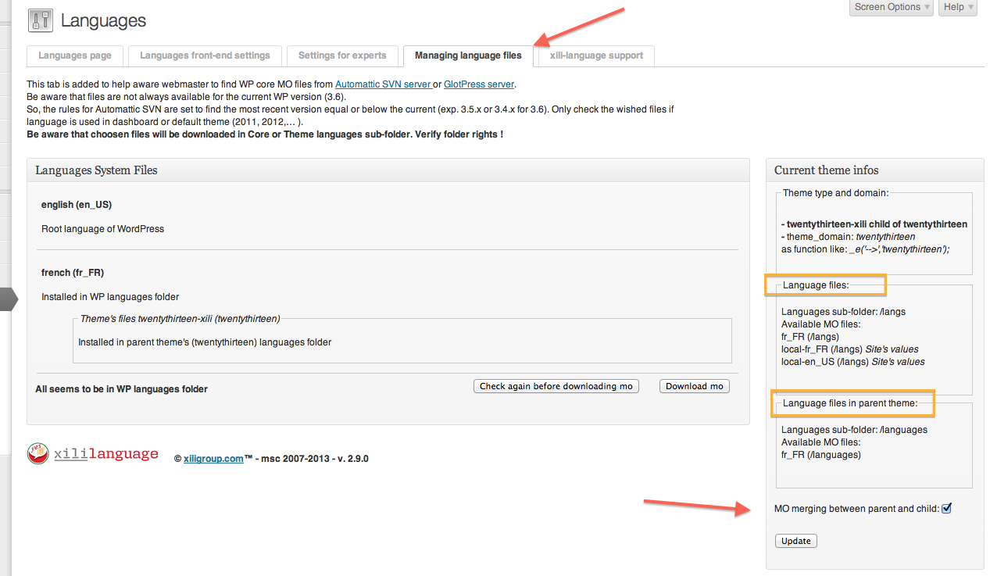The height and width of the screenshot is (576, 990).
Task: Select the Managing language files tab
Action: coord(468,55)
